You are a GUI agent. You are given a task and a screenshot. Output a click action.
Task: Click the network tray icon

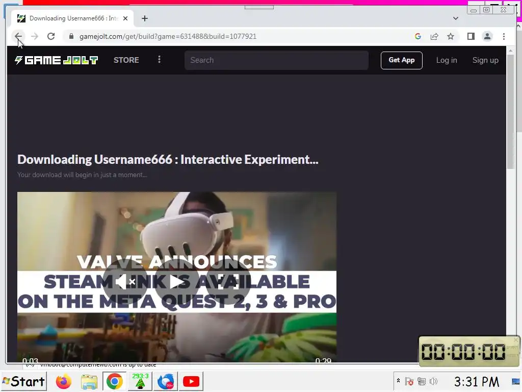422,381
